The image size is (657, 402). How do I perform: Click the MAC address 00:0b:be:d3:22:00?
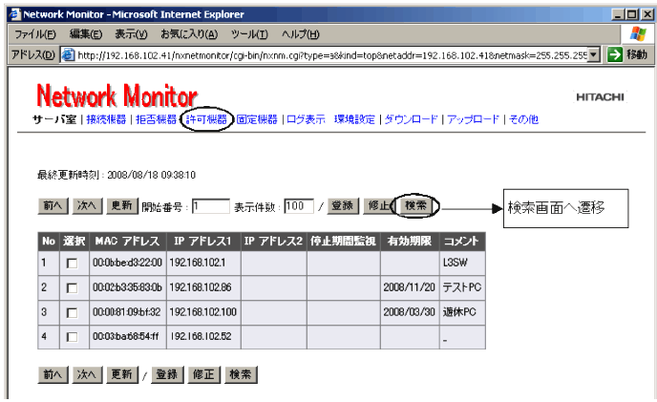127,263
